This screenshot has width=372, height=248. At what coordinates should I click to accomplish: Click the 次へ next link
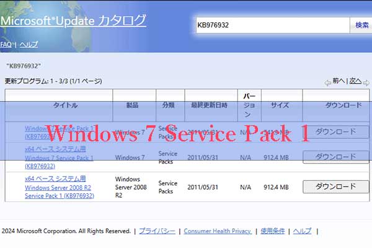(x=355, y=81)
